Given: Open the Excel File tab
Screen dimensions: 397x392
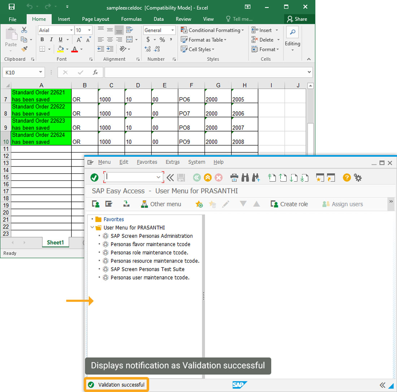Looking at the screenshot, I should point(12,19).
